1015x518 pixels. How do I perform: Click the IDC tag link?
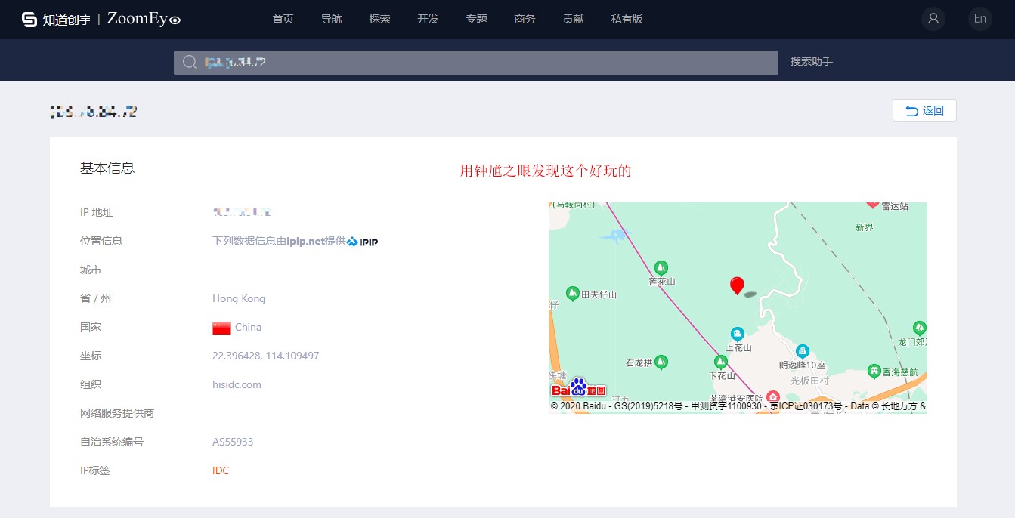click(x=221, y=470)
